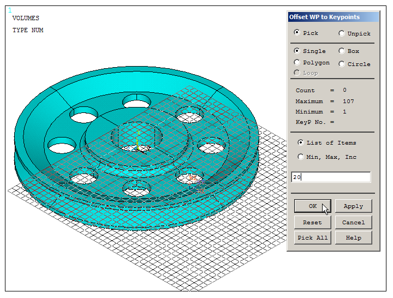Click the coordinate triad at the hub center
393x298 pixels.
tap(138, 146)
